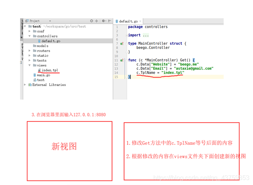
Task: Click line number 15 in the gutter
Action: coord(116,77)
